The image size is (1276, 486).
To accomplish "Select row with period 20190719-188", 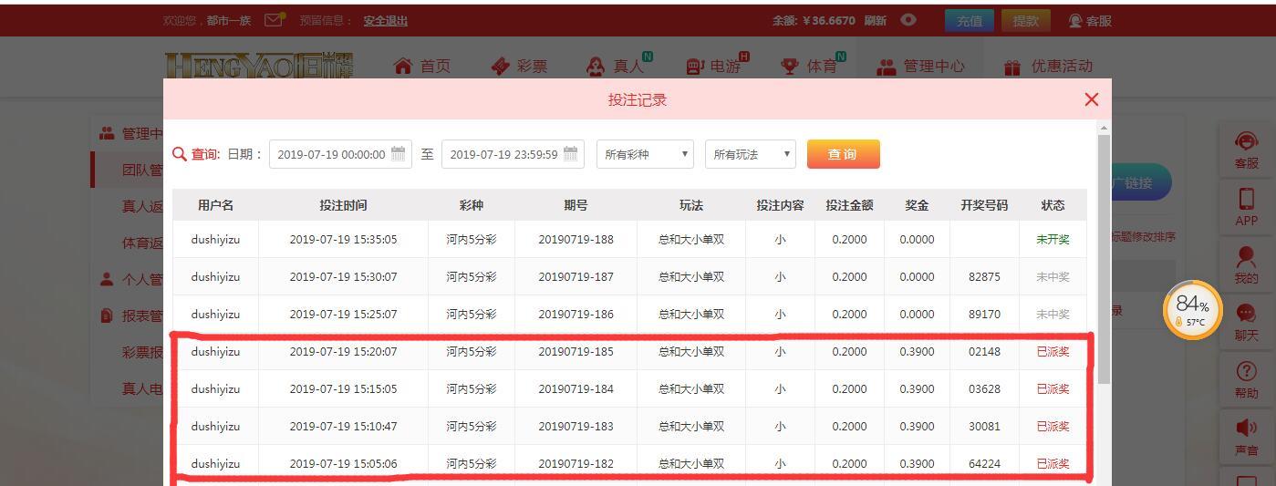I will 629,240.
